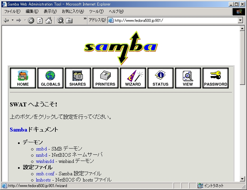Image resolution: width=247 pixels, height=190 pixels.
Task: Open the GLOBALS settings icon
Action: coord(50,78)
